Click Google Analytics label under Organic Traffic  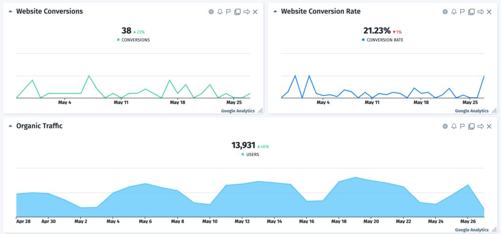coord(472,230)
